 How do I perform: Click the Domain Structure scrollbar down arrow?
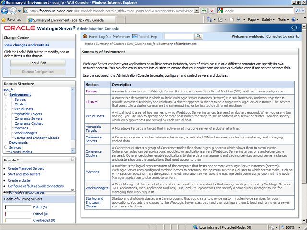(x=73, y=151)
